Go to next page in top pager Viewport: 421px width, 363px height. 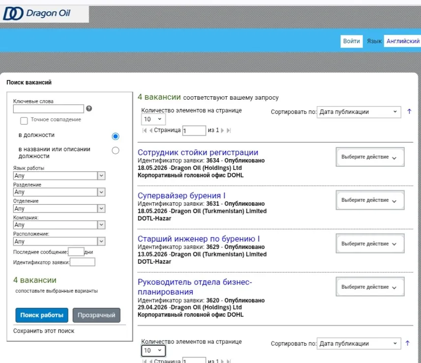click(x=222, y=130)
